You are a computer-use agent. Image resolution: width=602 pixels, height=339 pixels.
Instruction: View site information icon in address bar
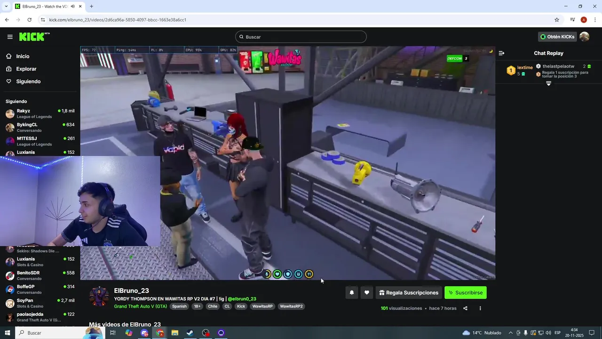pyautogui.click(x=43, y=20)
